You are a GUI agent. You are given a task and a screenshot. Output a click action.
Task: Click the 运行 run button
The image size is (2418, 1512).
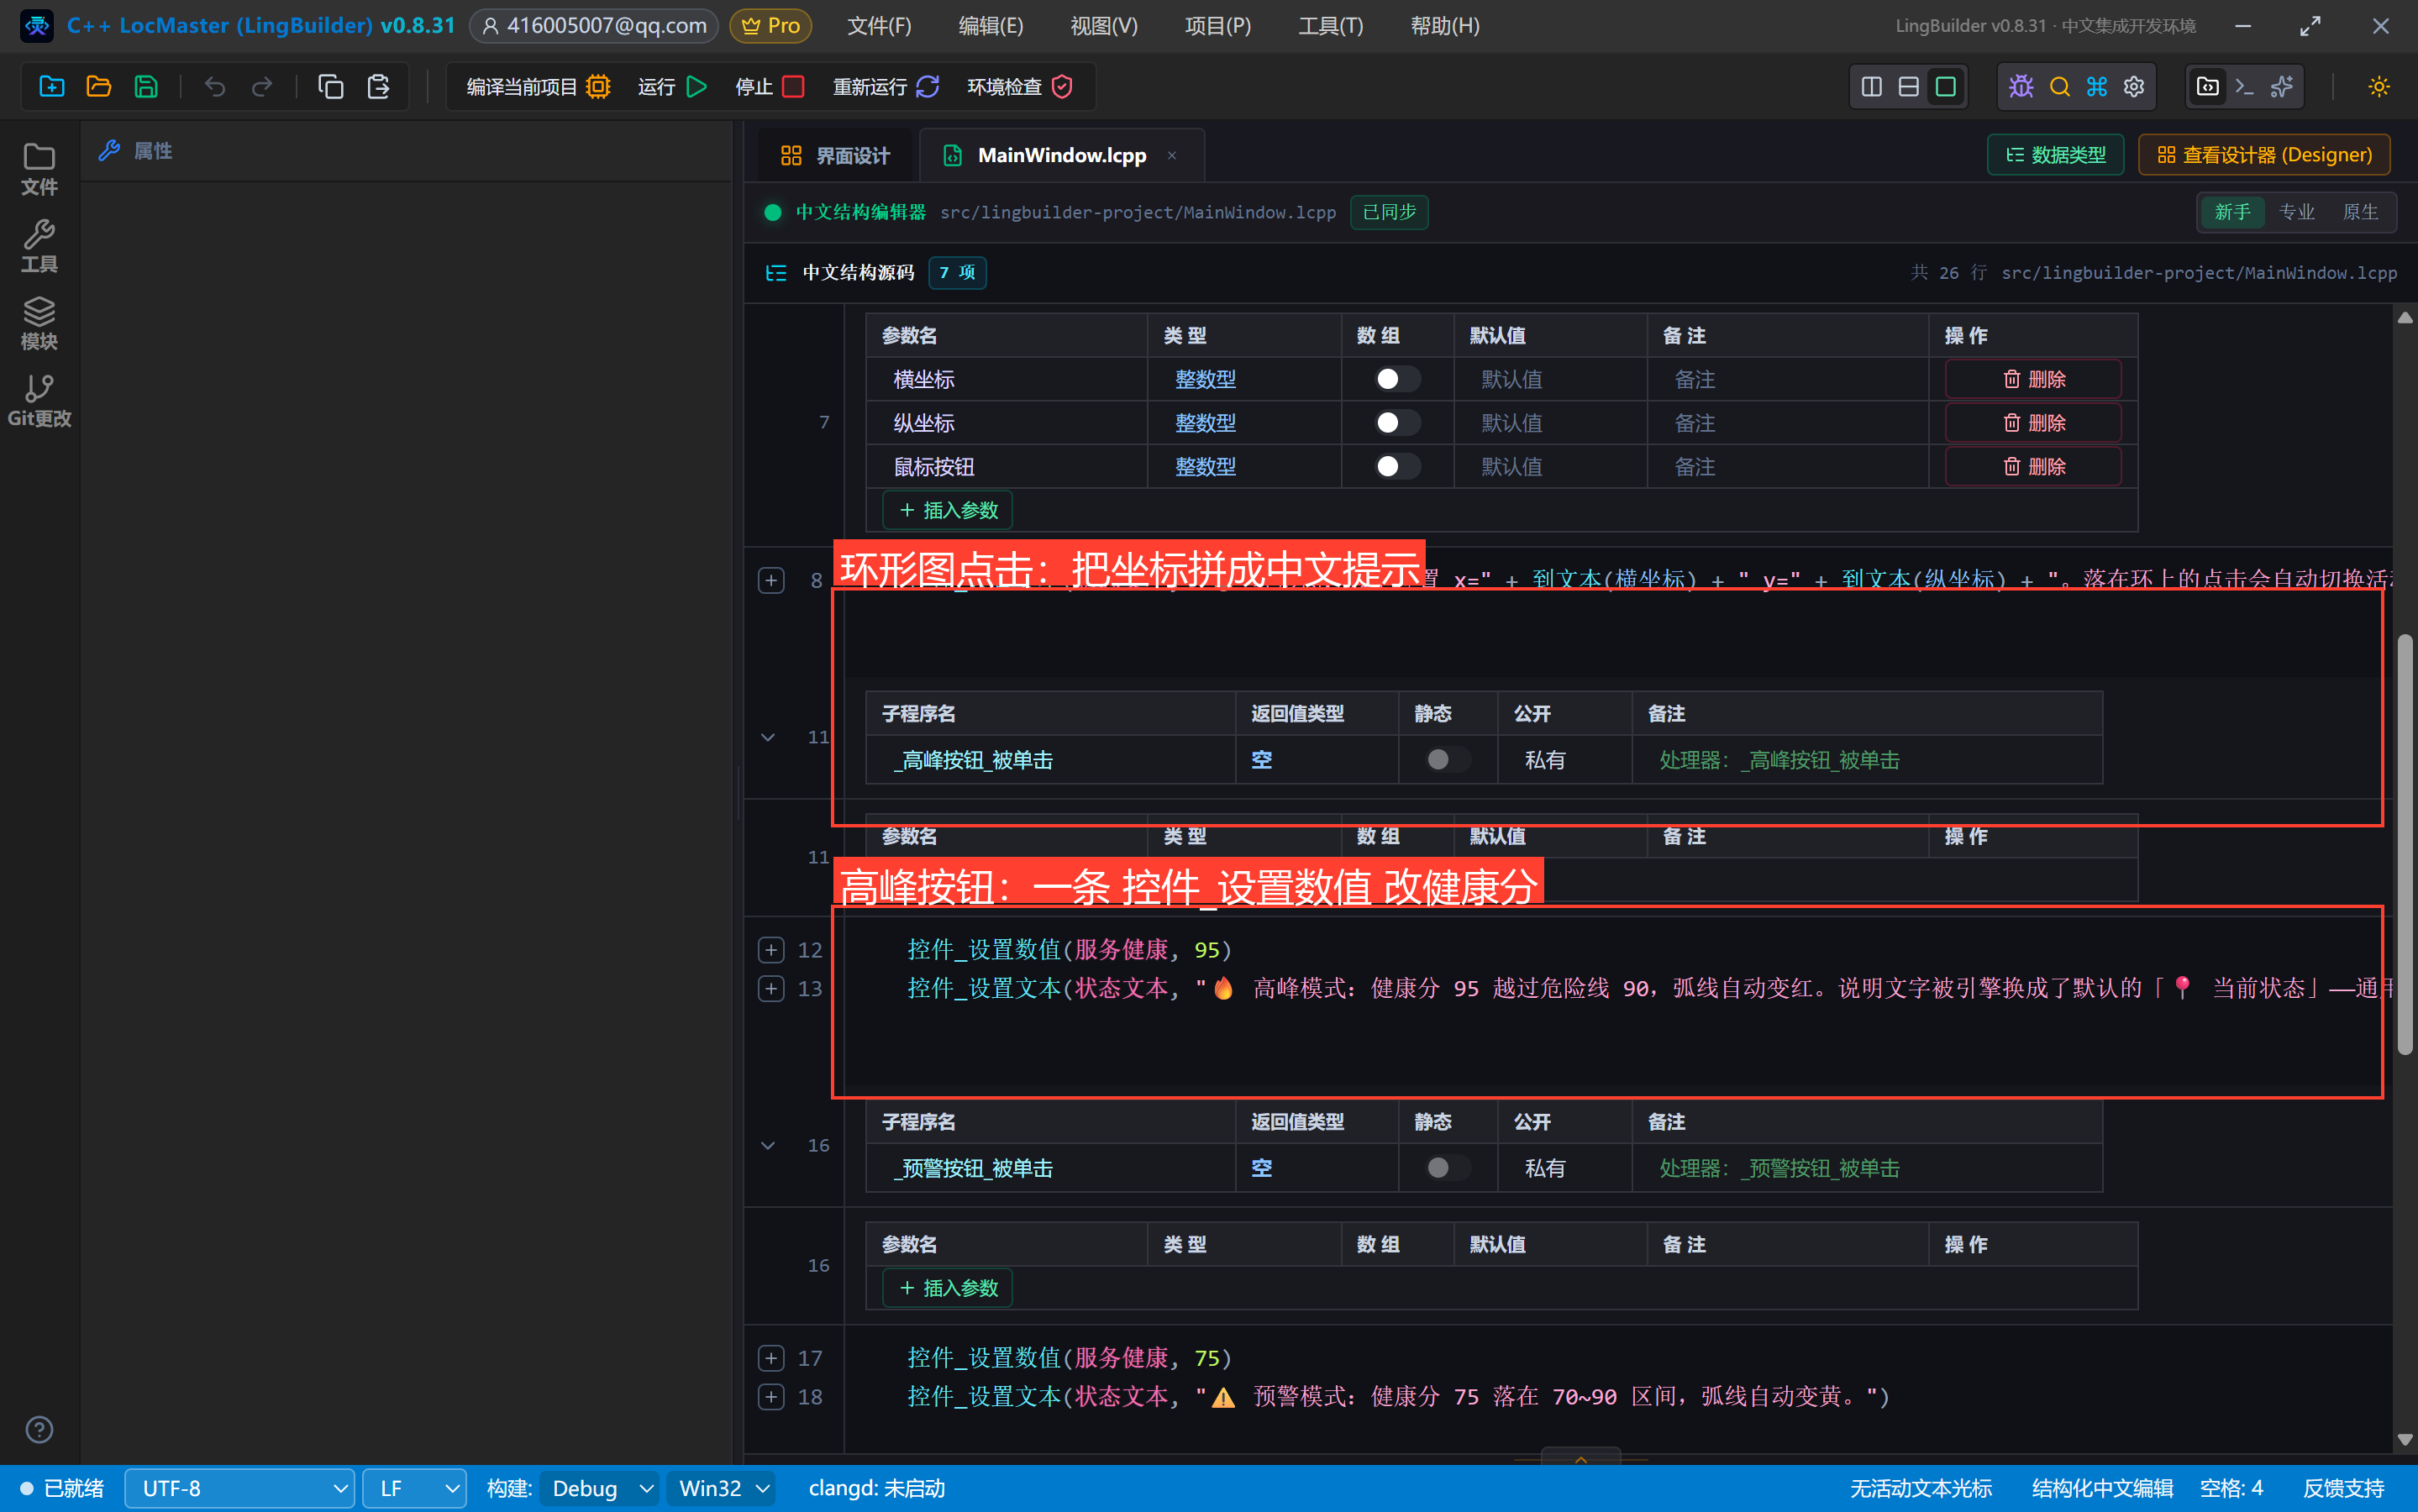(x=672, y=87)
